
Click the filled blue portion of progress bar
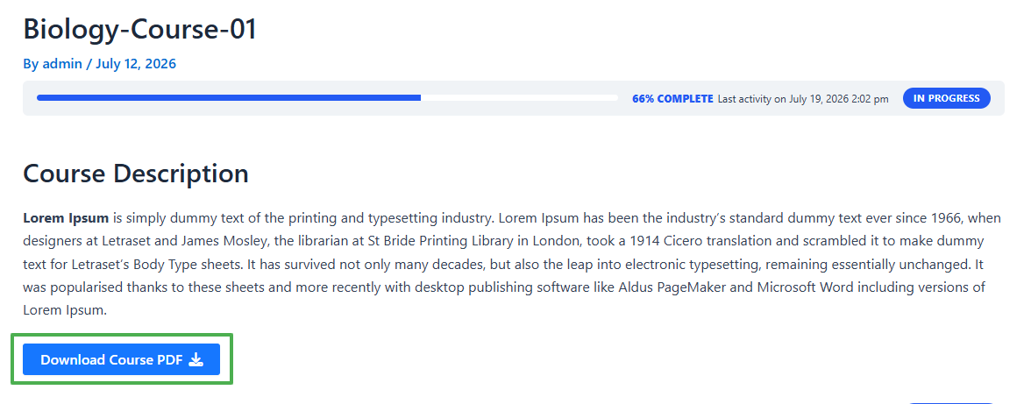pos(229,98)
